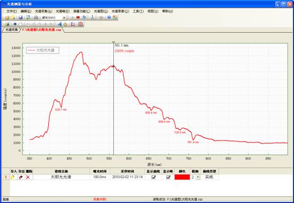
Task: Click the printer icon in the toolbar
Action: (x=36, y=17)
